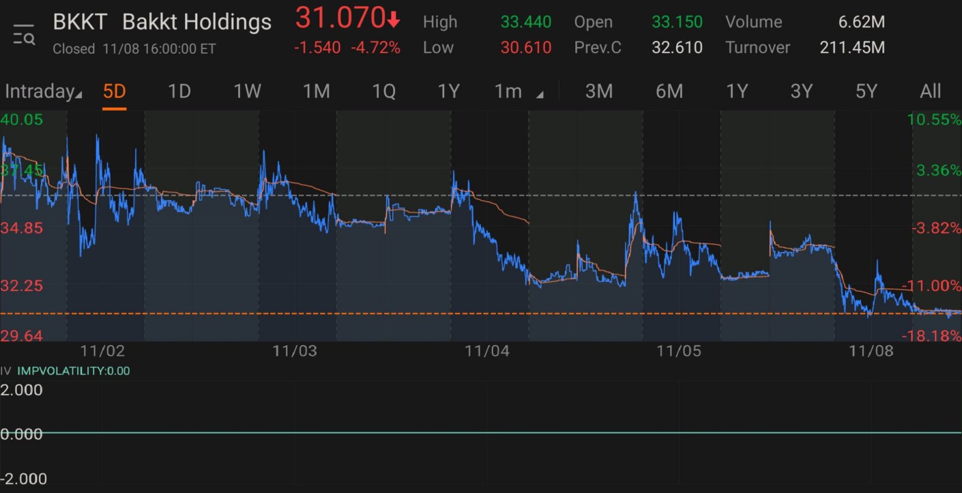Switch to the 1W chart tab
Screen dimensions: 962x493
(247, 91)
